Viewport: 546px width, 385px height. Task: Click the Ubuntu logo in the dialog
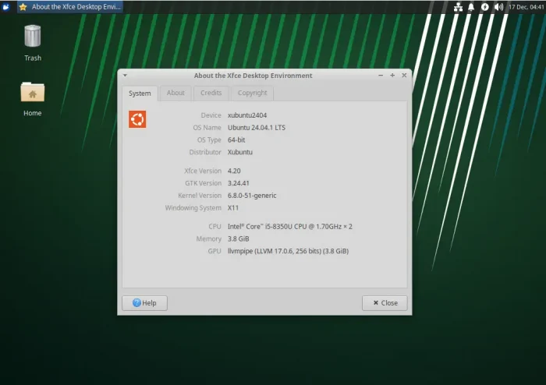tap(137, 119)
